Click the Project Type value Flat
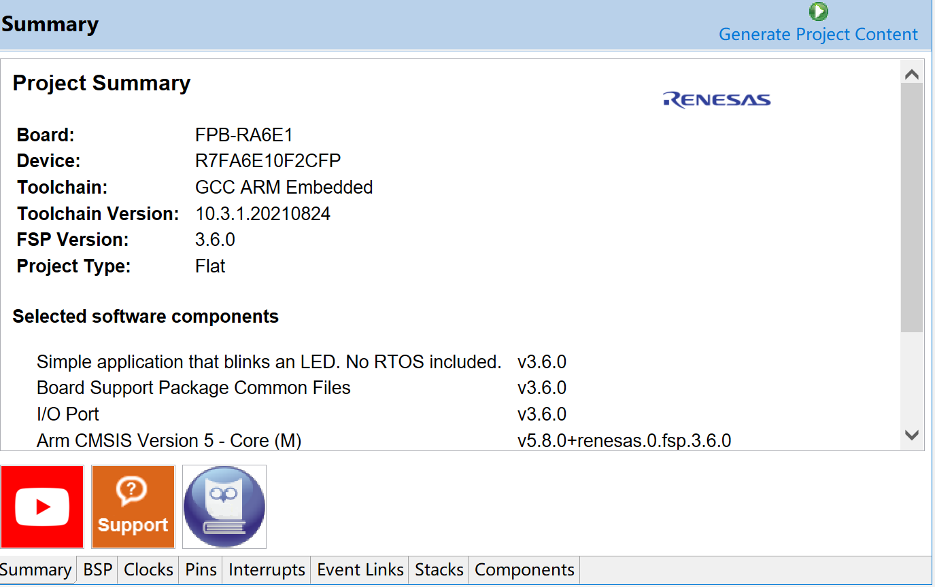 pyautogui.click(x=210, y=266)
